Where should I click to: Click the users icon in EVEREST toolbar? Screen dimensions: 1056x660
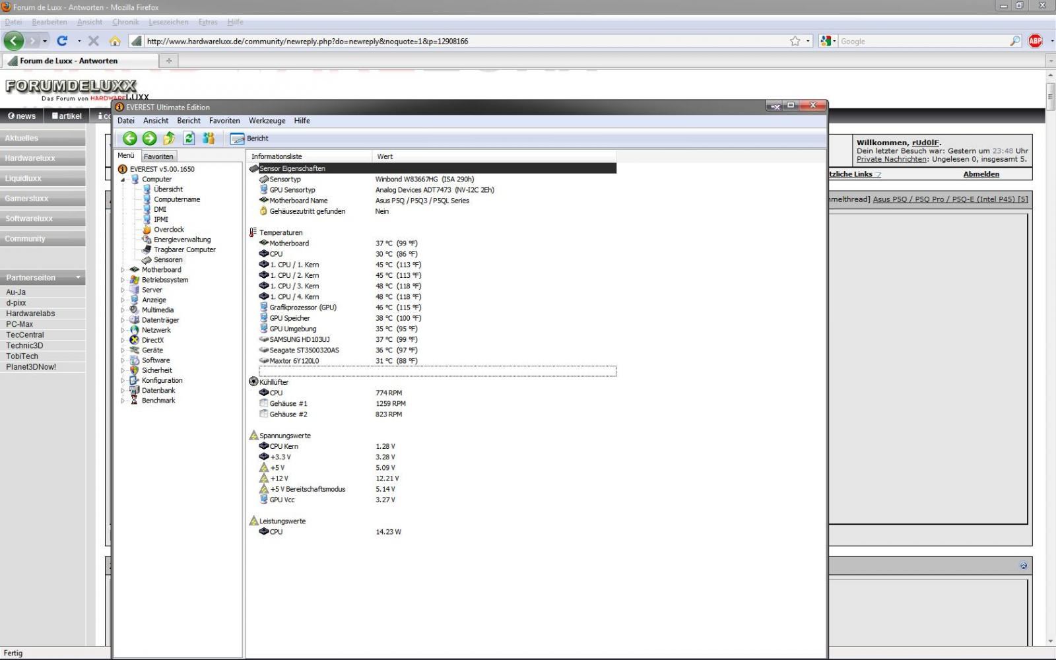click(x=209, y=138)
